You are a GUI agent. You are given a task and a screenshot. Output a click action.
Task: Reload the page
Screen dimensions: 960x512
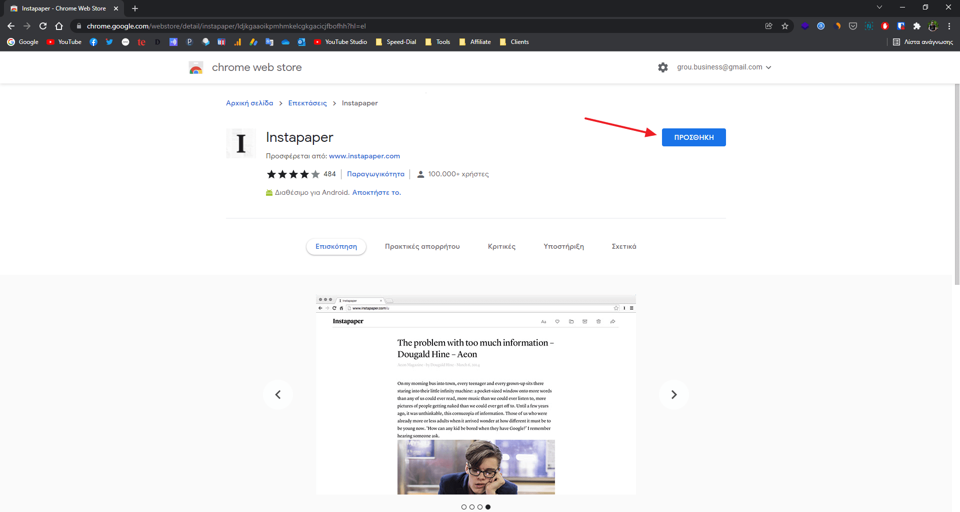43,26
